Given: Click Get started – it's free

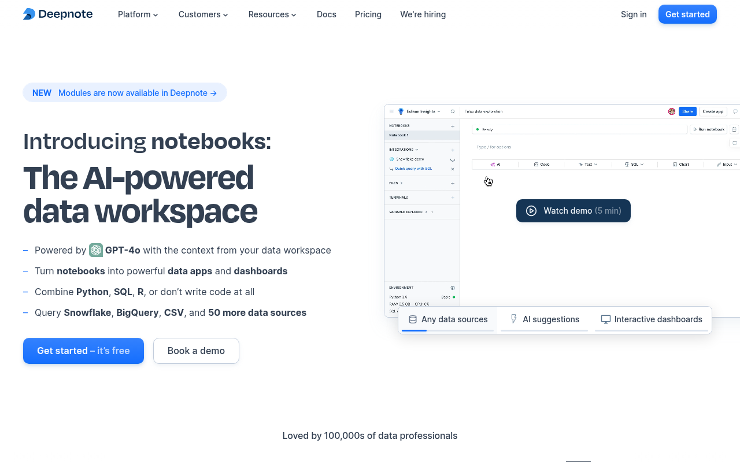Looking at the screenshot, I should [83, 351].
